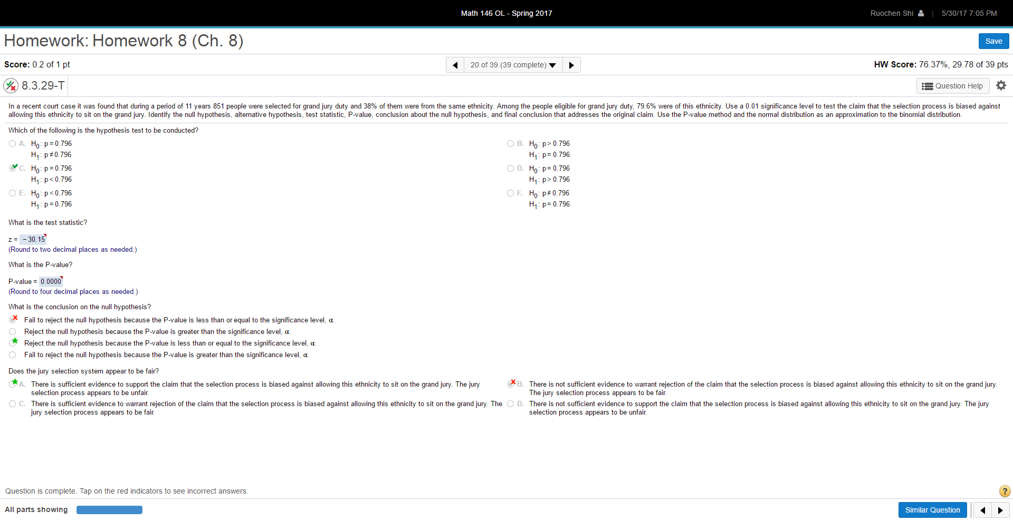The width and height of the screenshot is (1013, 521).
Task: Open the Question Help menu
Action: click(x=953, y=86)
